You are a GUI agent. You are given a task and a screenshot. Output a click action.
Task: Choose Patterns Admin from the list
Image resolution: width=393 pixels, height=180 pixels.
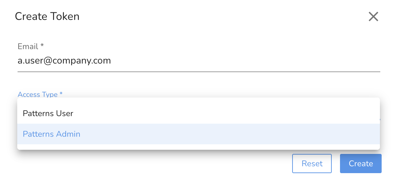pyautogui.click(x=199, y=134)
